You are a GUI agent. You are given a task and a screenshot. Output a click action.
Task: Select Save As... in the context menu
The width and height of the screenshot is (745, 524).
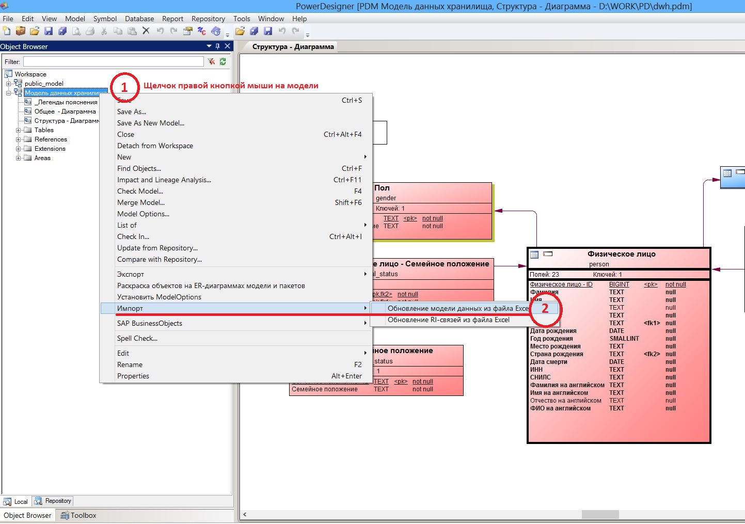coord(236,112)
